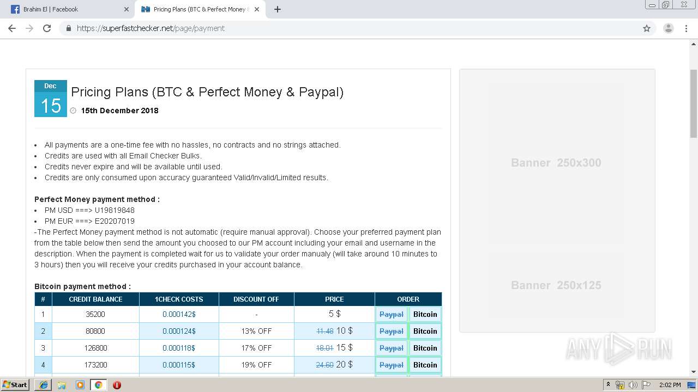Click credit balance cell 126800

point(95,348)
